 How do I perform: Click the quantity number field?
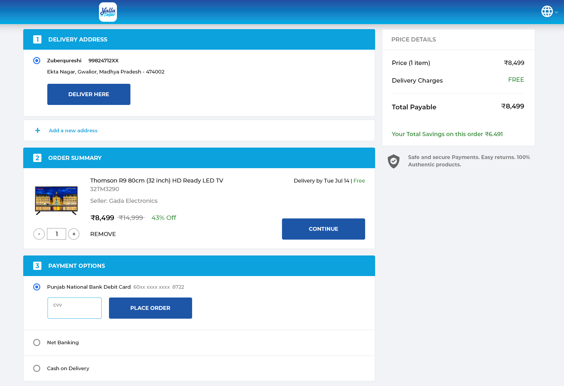56,234
